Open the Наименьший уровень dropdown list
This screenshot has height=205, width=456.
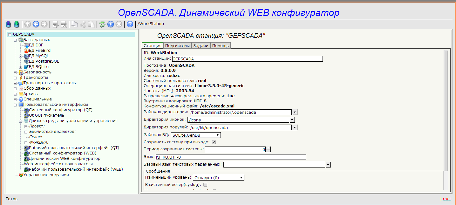218,178
